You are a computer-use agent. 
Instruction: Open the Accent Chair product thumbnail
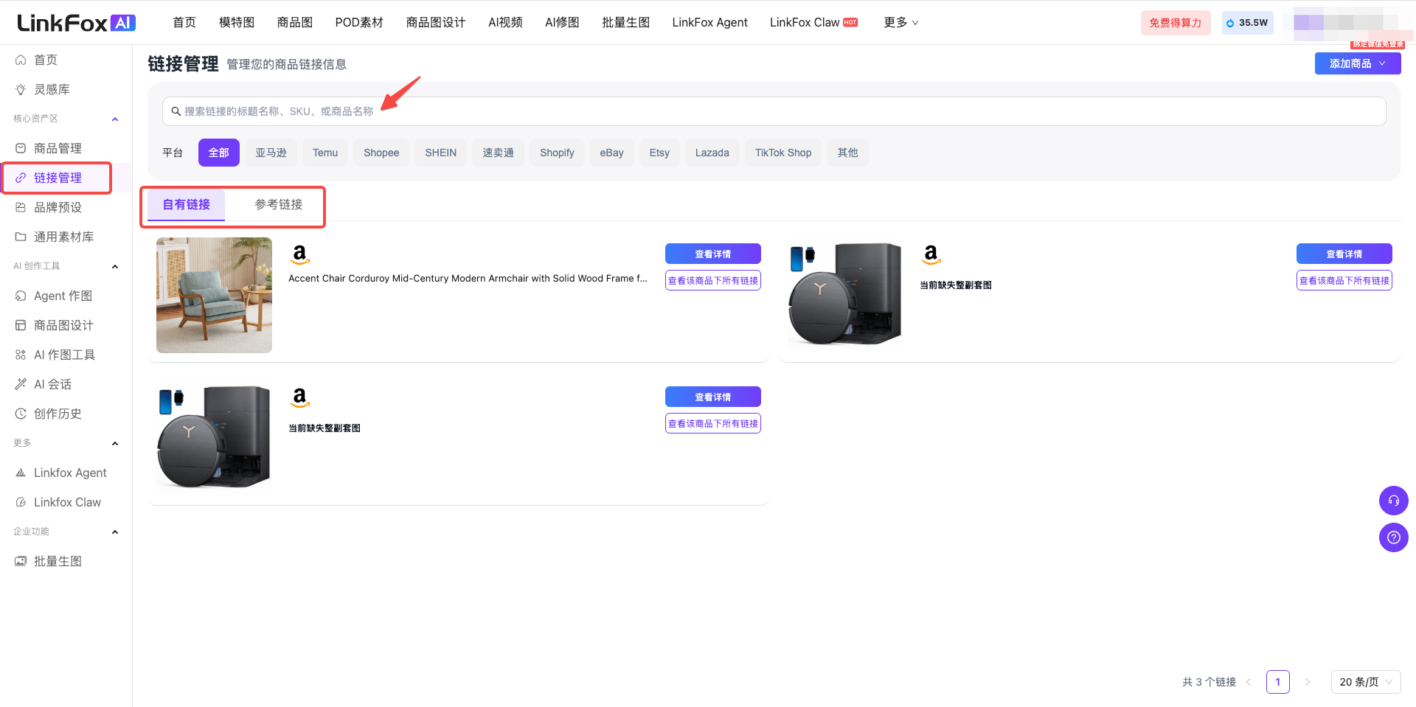214,295
